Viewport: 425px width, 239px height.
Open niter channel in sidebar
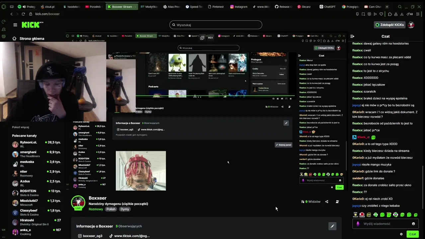point(37,173)
